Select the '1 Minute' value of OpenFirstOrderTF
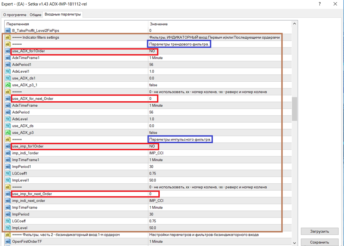344x246 pixels. 156,241
